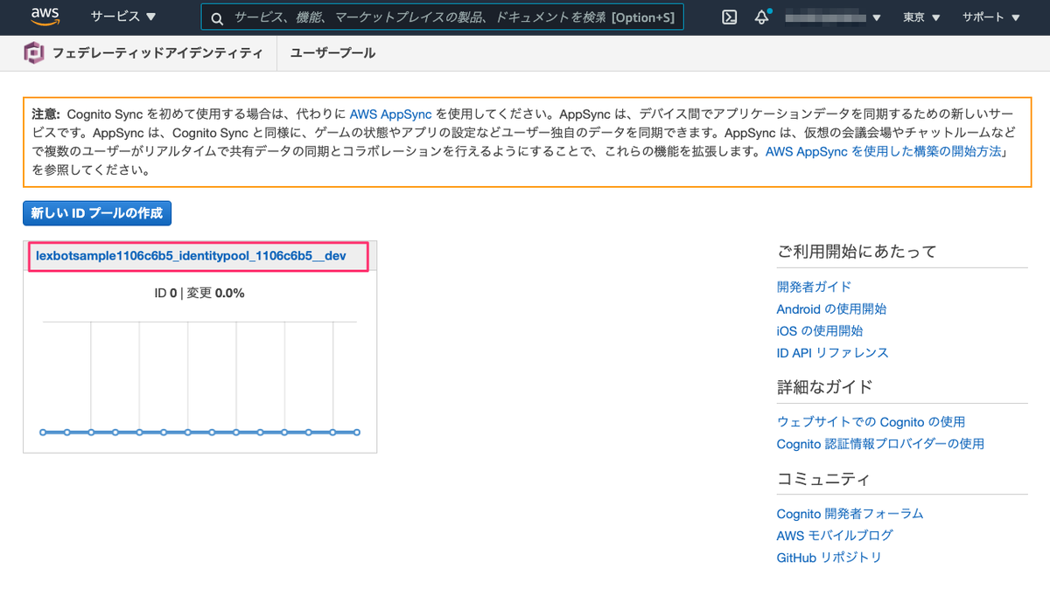Open the lexbotsample identity pool
This screenshot has width=1050, height=589.
[199, 254]
